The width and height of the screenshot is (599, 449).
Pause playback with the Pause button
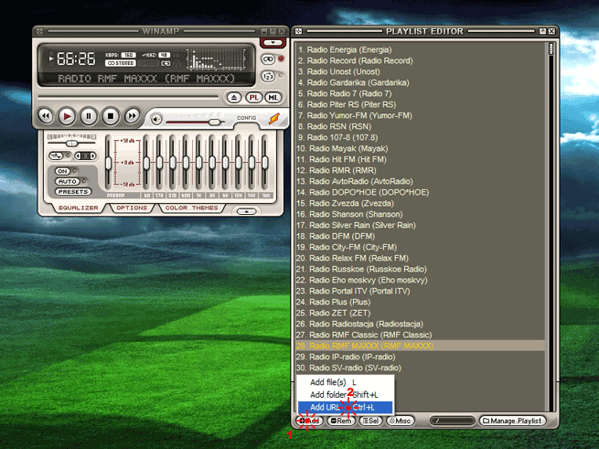coord(89,116)
